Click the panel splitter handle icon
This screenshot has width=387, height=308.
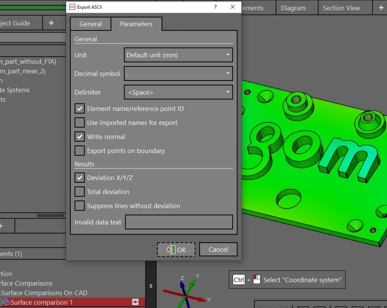pos(151,286)
